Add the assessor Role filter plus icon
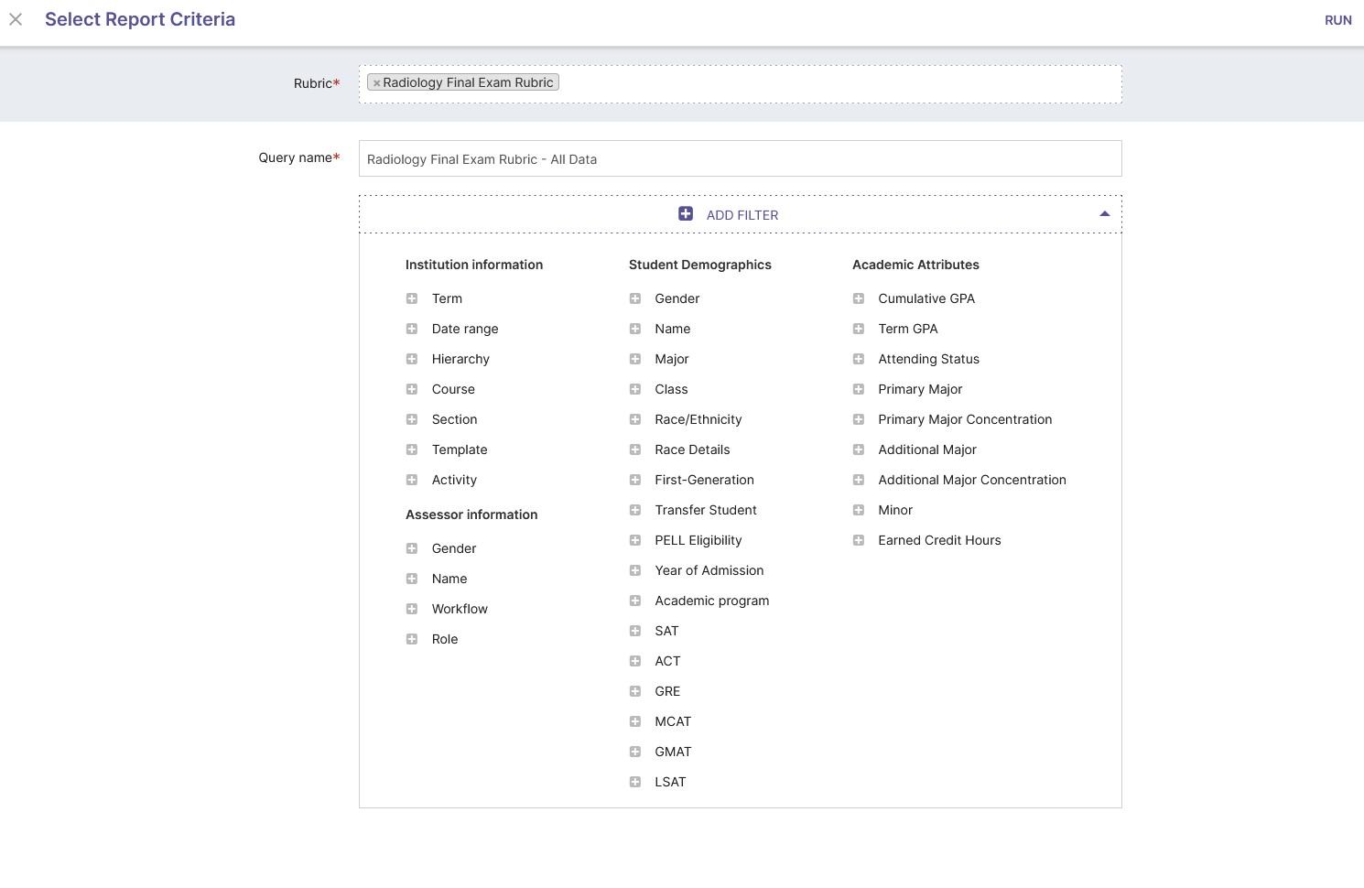The width and height of the screenshot is (1364, 888). pos(412,639)
